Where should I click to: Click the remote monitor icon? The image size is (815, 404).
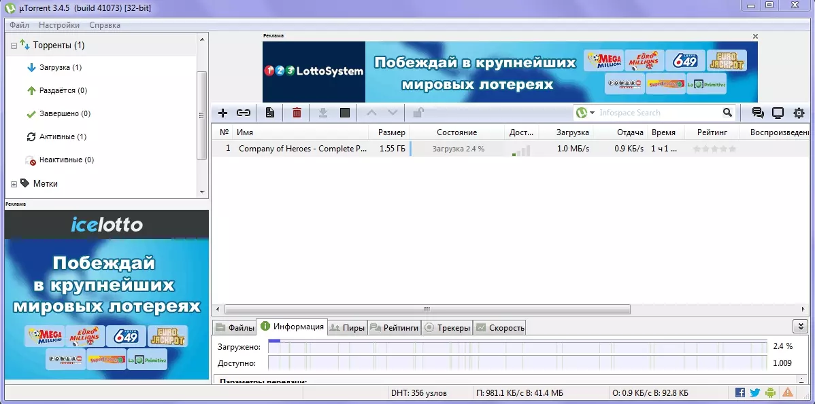point(778,113)
